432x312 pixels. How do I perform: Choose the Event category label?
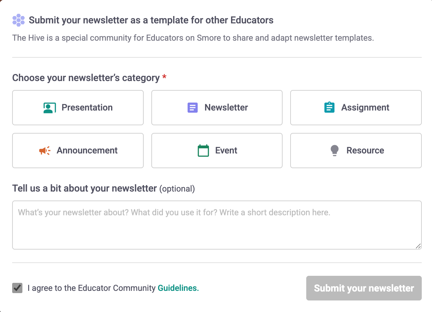point(226,151)
